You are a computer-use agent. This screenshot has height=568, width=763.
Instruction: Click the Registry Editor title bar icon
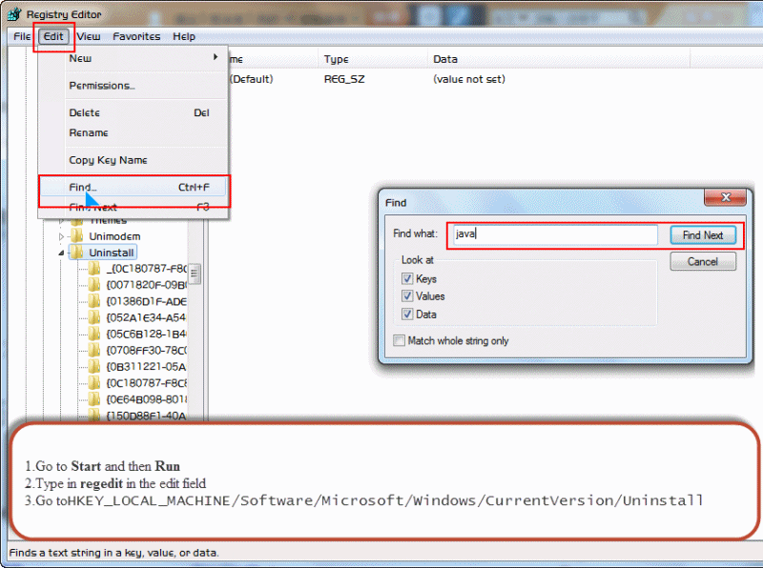14,14
